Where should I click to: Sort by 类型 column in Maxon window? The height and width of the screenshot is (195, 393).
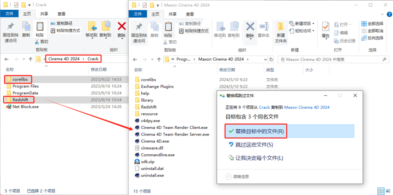(270, 70)
